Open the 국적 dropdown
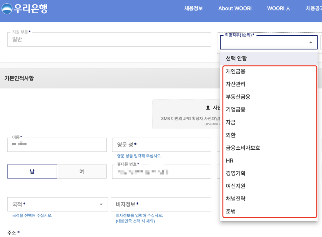The width and height of the screenshot is (322, 237). pyautogui.click(x=58, y=204)
